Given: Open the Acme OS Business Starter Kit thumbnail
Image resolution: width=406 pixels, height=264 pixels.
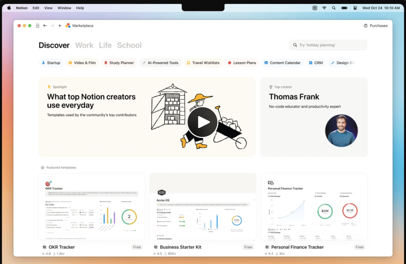Looking at the screenshot, I should coord(203,207).
